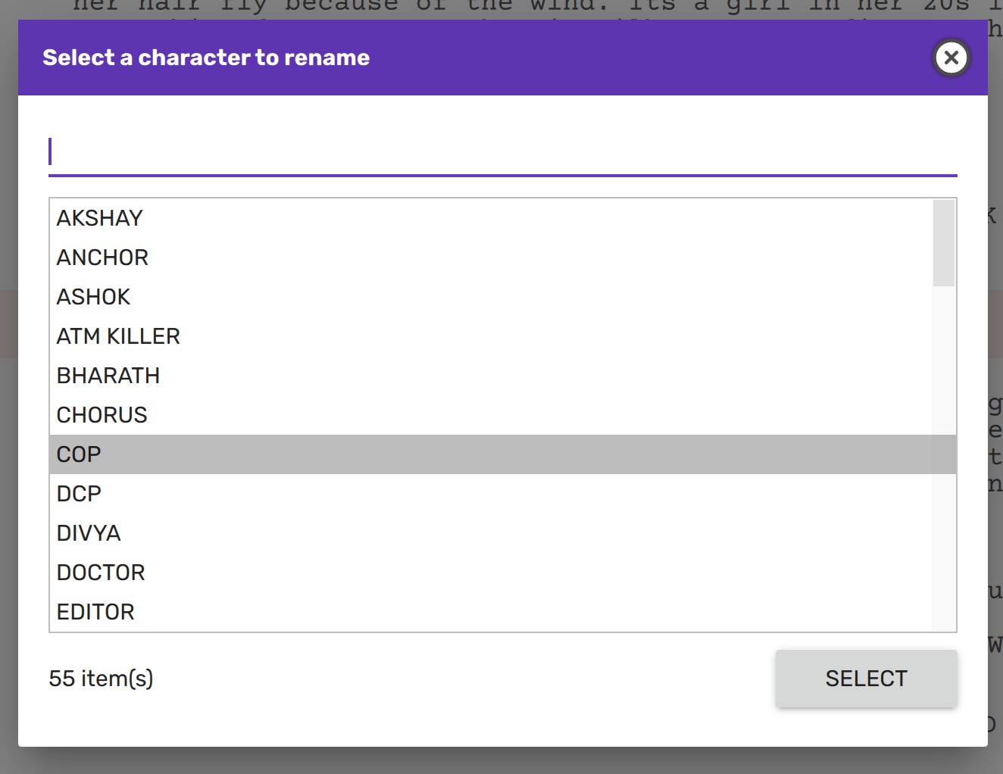Click the highlighted COP entry

pyautogui.click(x=79, y=454)
